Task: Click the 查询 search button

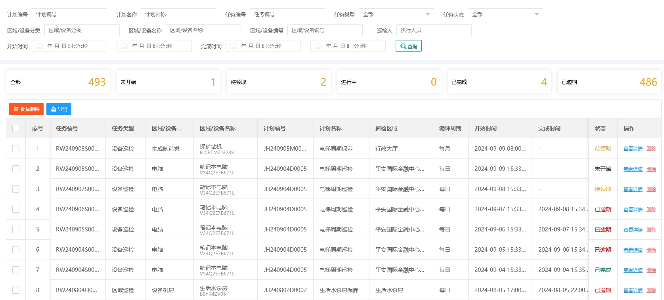Action: click(409, 46)
